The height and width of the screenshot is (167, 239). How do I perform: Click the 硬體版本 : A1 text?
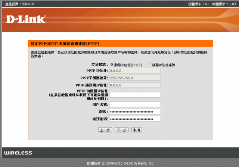pyautogui.click(x=198, y=4)
